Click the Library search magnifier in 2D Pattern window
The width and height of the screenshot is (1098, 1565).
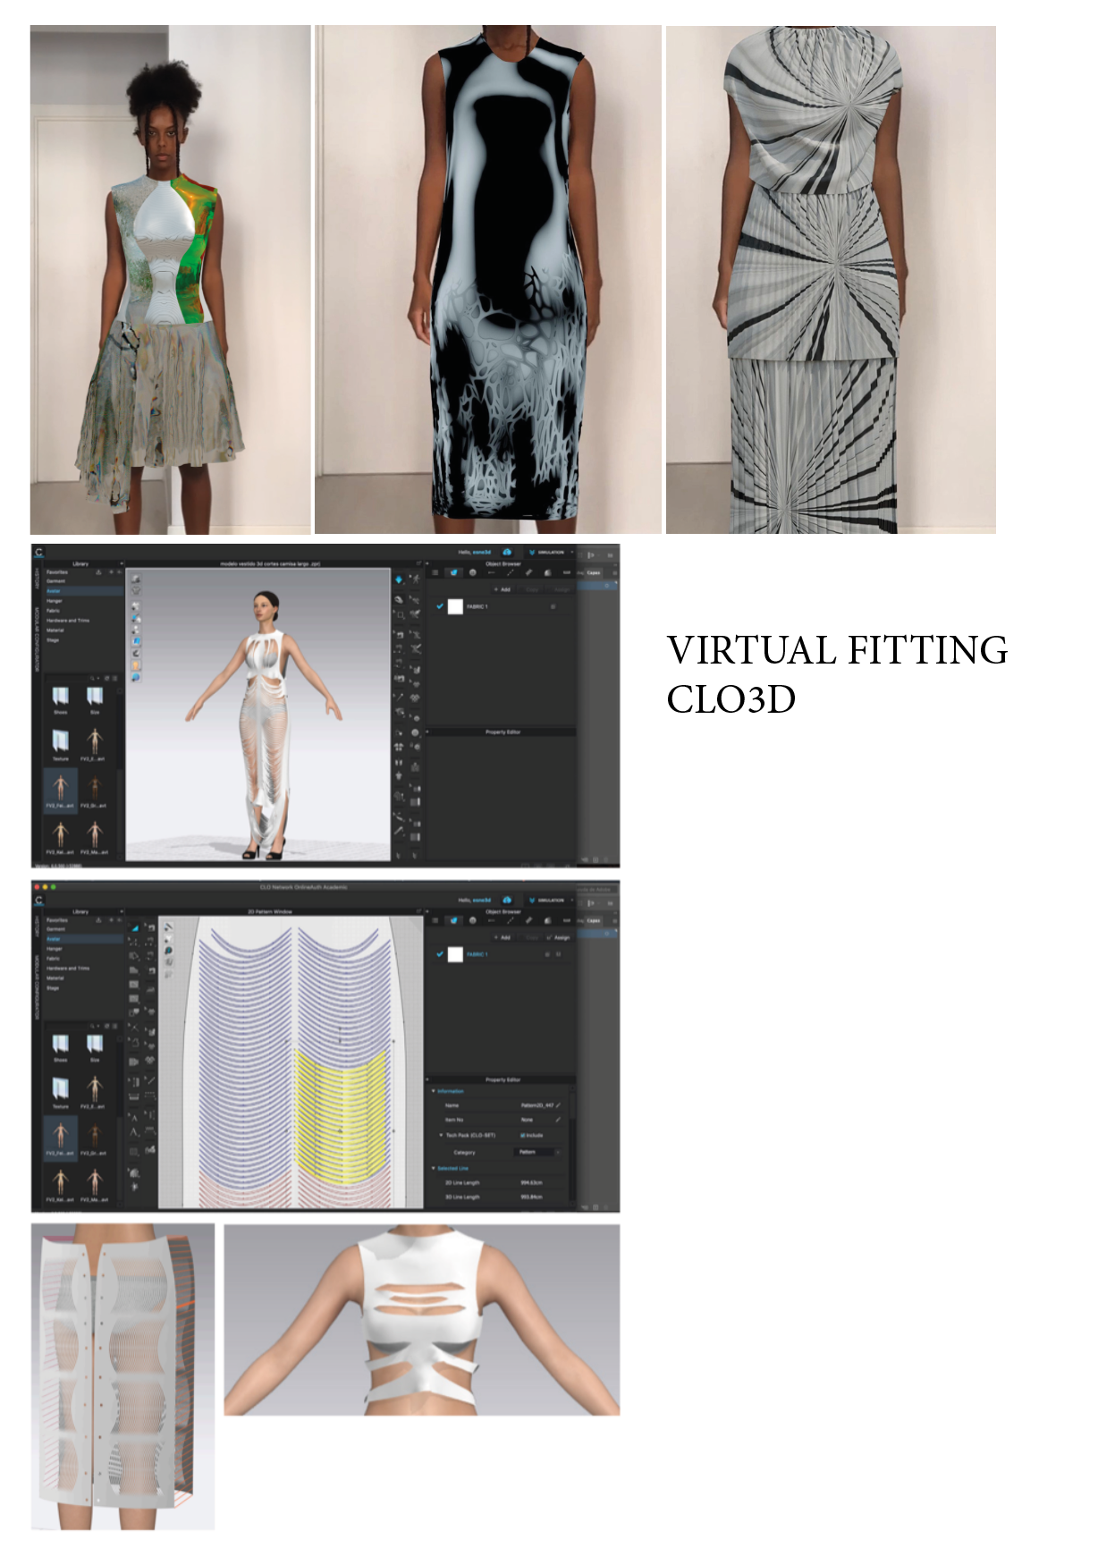93,1026
